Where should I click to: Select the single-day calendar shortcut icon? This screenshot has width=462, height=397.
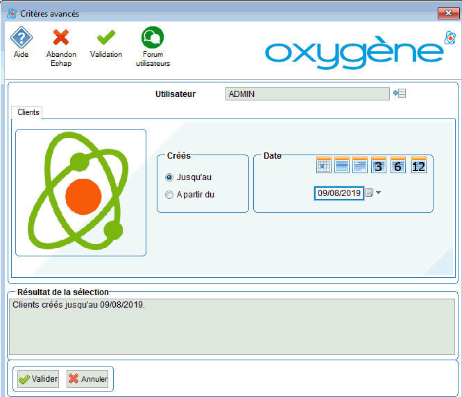tap(324, 165)
